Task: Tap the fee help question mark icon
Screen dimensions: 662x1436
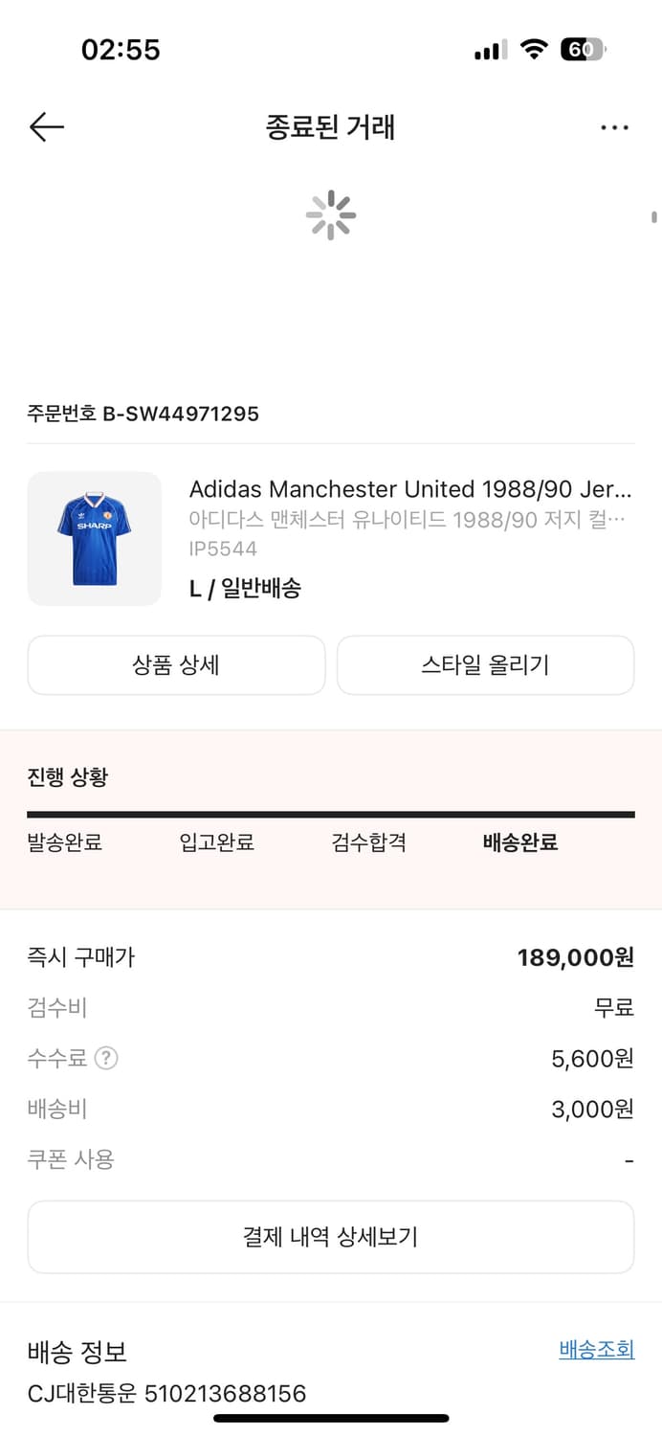Action: pyautogui.click(x=107, y=1058)
